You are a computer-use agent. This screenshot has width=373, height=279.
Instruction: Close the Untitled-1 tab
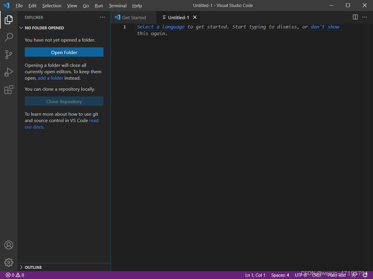click(x=195, y=17)
